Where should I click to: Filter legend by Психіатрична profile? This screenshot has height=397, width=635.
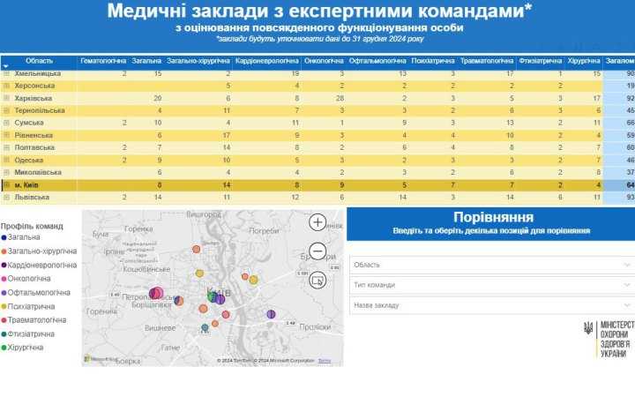pyautogui.click(x=28, y=307)
